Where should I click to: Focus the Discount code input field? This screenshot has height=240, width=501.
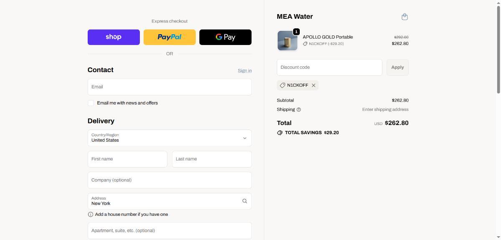(329, 67)
